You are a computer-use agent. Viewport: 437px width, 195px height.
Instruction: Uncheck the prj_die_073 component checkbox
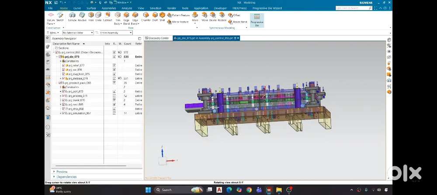pyautogui.click(x=59, y=57)
